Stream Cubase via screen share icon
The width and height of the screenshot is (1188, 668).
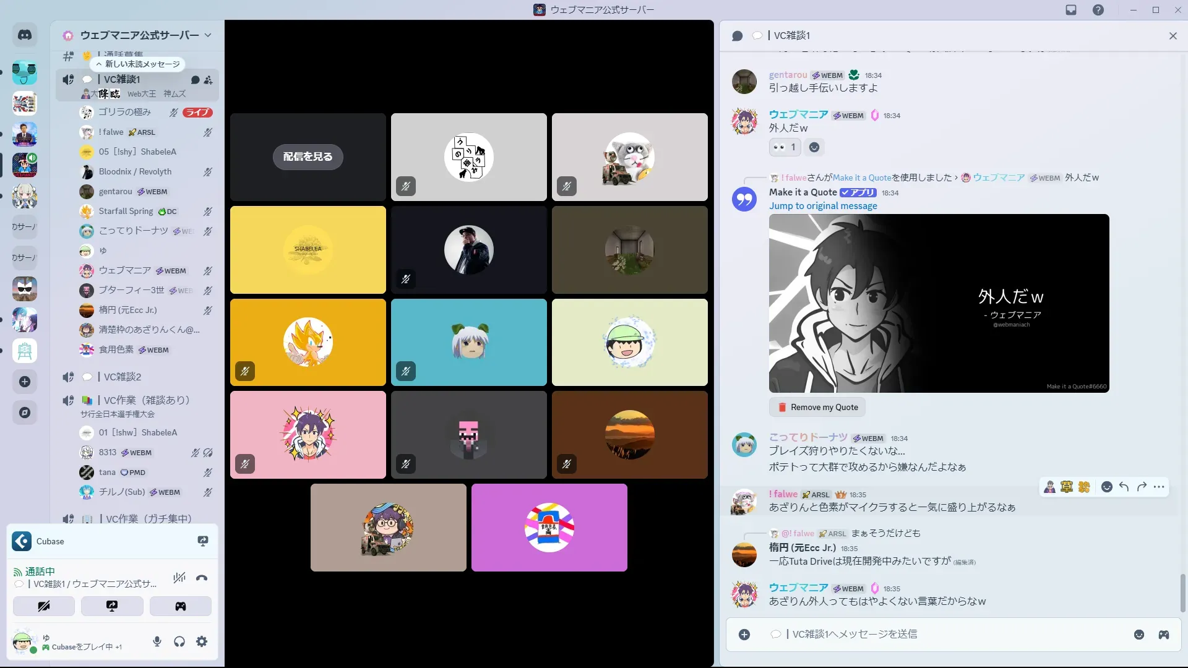202,541
